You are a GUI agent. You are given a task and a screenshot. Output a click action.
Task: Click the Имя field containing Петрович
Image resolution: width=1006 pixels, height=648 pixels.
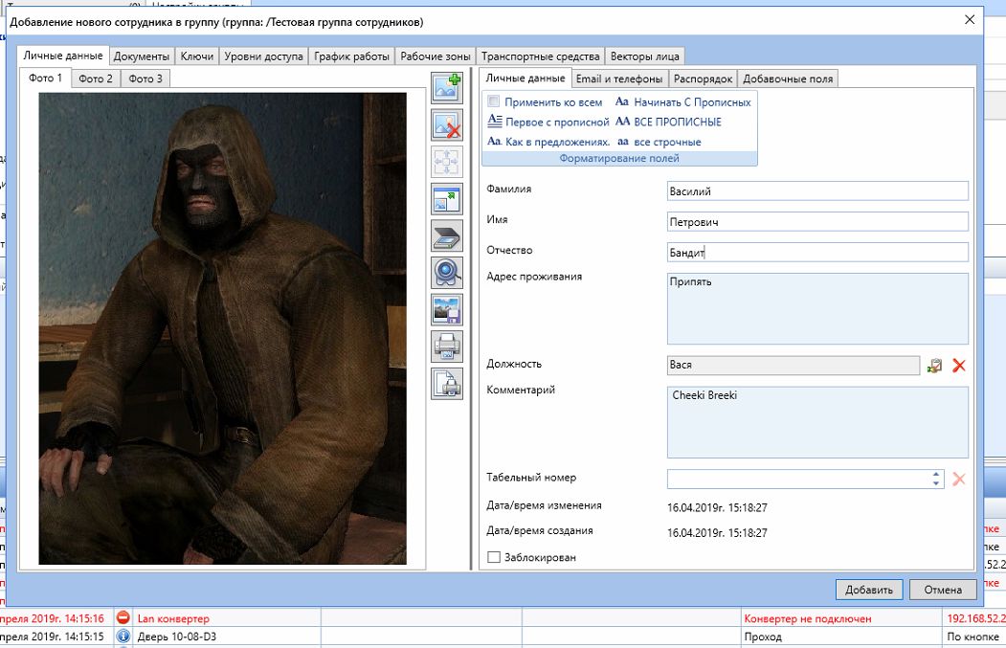click(x=817, y=222)
